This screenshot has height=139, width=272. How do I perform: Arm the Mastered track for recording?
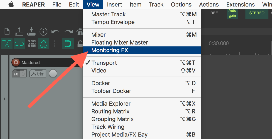[16, 62]
